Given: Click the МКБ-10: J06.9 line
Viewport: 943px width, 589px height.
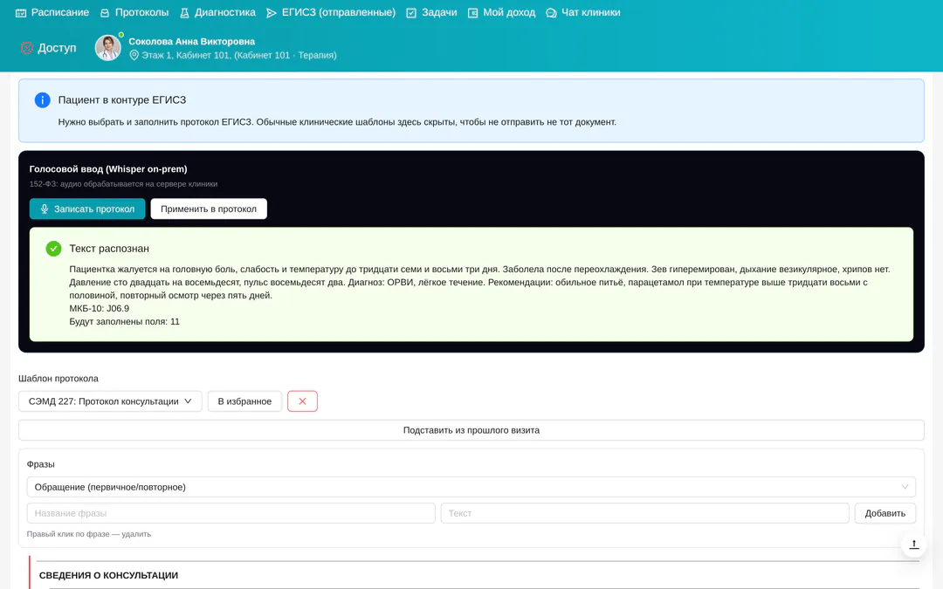Looking at the screenshot, I should coord(100,308).
